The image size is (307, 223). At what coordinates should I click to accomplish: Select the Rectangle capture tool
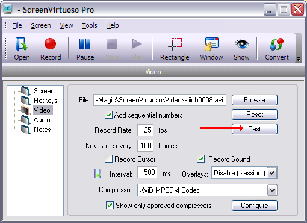[x=175, y=49]
